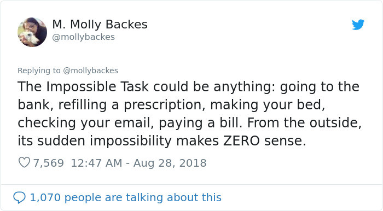The width and height of the screenshot is (383, 211).
Task: Open the @mollybackes handle under the name
Action: click(83, 37)
